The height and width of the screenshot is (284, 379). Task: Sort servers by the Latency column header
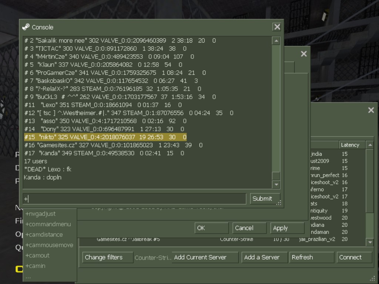352,145
